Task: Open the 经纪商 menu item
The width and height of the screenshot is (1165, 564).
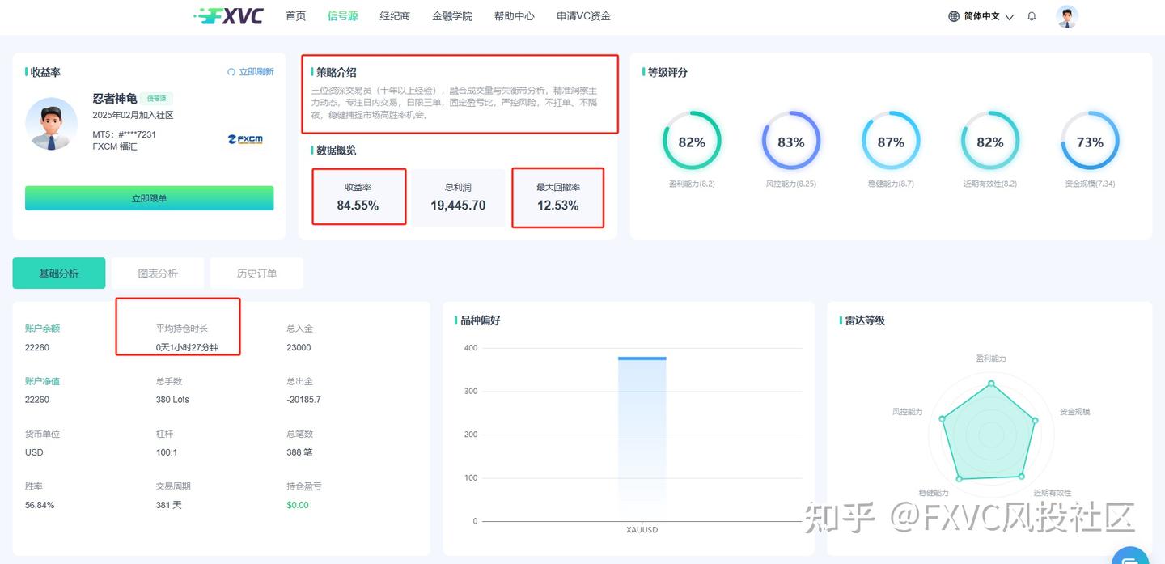Action: coord(394,15)
